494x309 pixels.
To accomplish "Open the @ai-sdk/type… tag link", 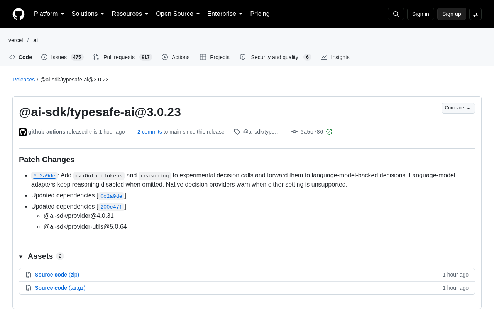I will (261, 132).
